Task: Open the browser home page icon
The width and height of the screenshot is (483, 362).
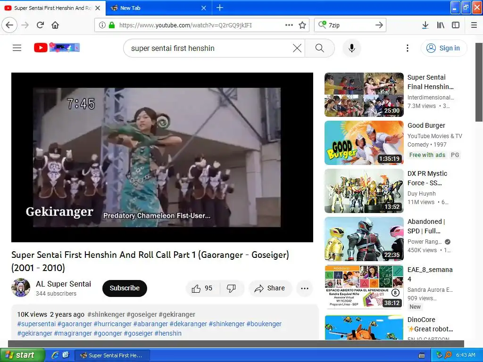Action: click(x=55, y=25)
